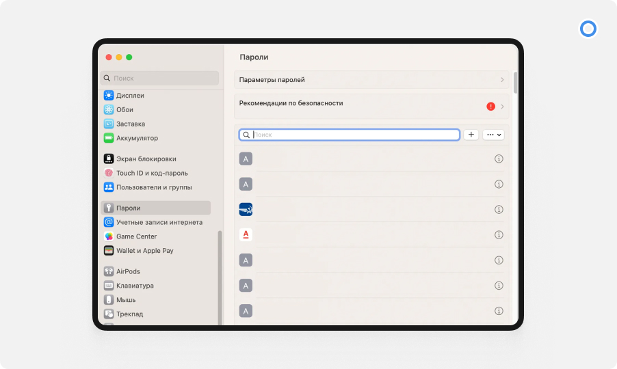Open Displays settings (Дисплеи) in sidebar
Viewport: 617px width, 369px height.
pyautogui.click(x=130, y=96)
